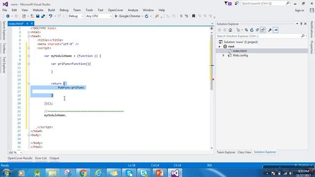
Task: Collapse the return block at line 15
Action: (29, 84)
